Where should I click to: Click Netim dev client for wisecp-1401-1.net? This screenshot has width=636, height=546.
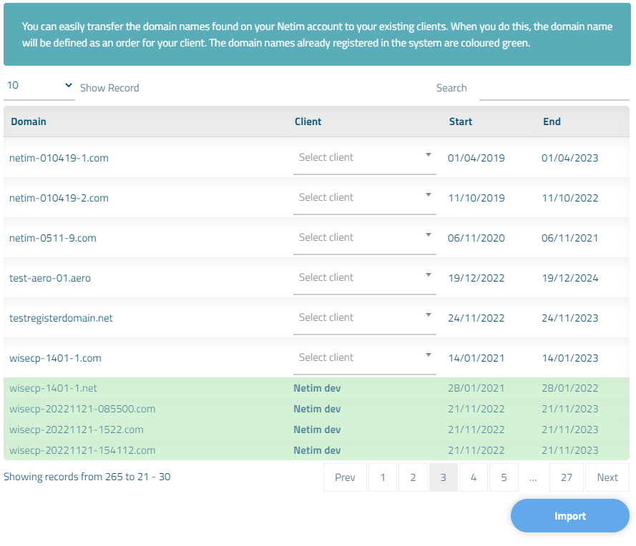pos(317,388)
